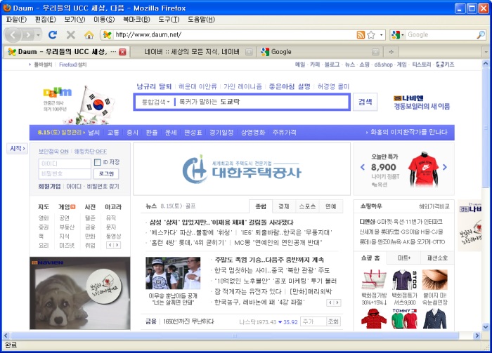Open the address bar history dropdown
Image resolution: width=492 pixels, height=353 pixels.
(x=381, y=35)
